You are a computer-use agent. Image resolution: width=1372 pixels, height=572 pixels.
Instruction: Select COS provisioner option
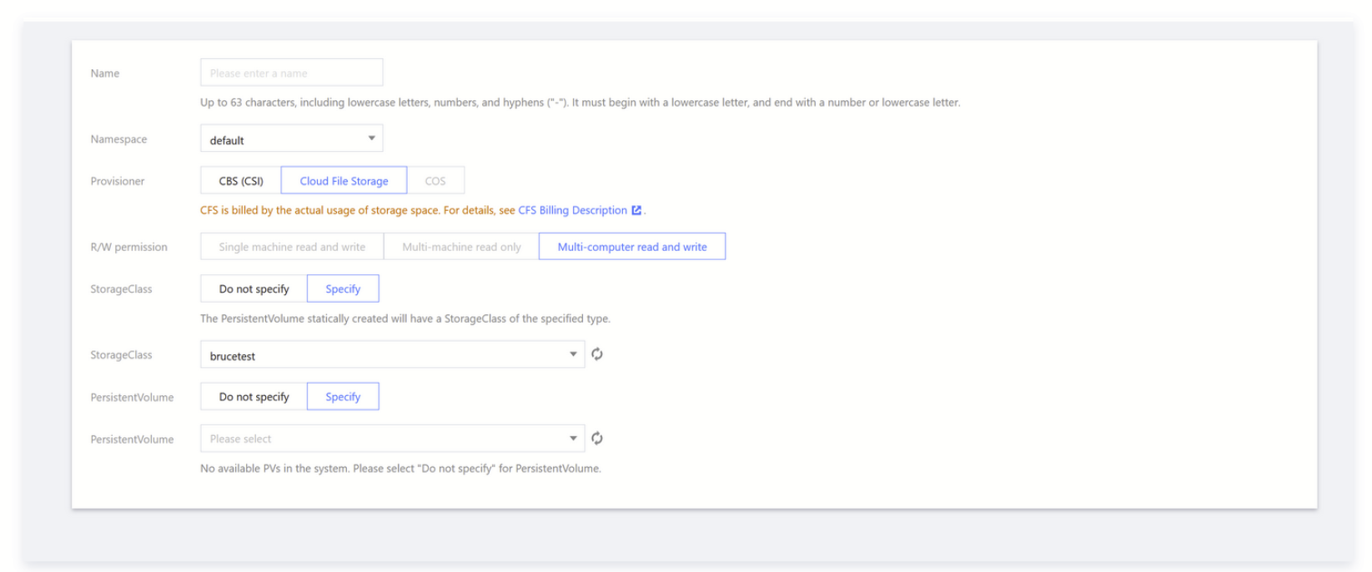pos(435,181)
